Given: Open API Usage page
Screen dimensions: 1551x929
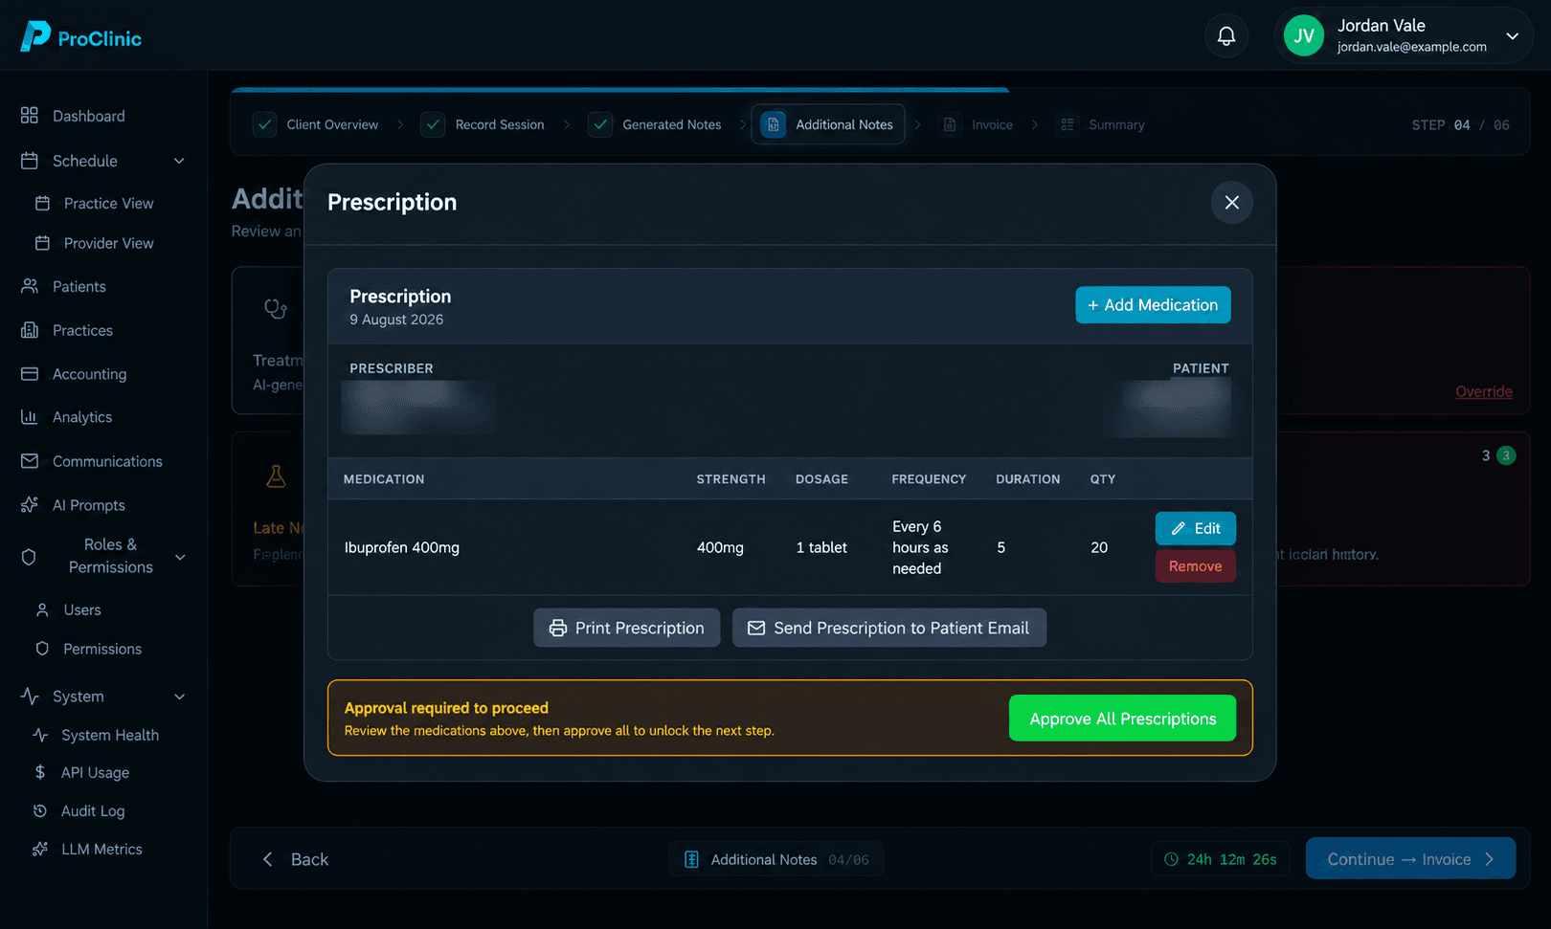Looking at the screenshot, I should point(95,772).
